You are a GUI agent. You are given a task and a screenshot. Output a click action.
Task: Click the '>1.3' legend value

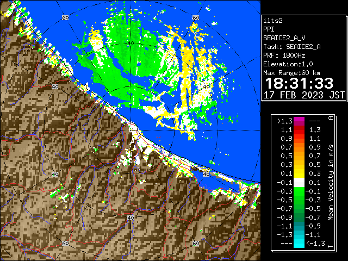pos(285,121)
